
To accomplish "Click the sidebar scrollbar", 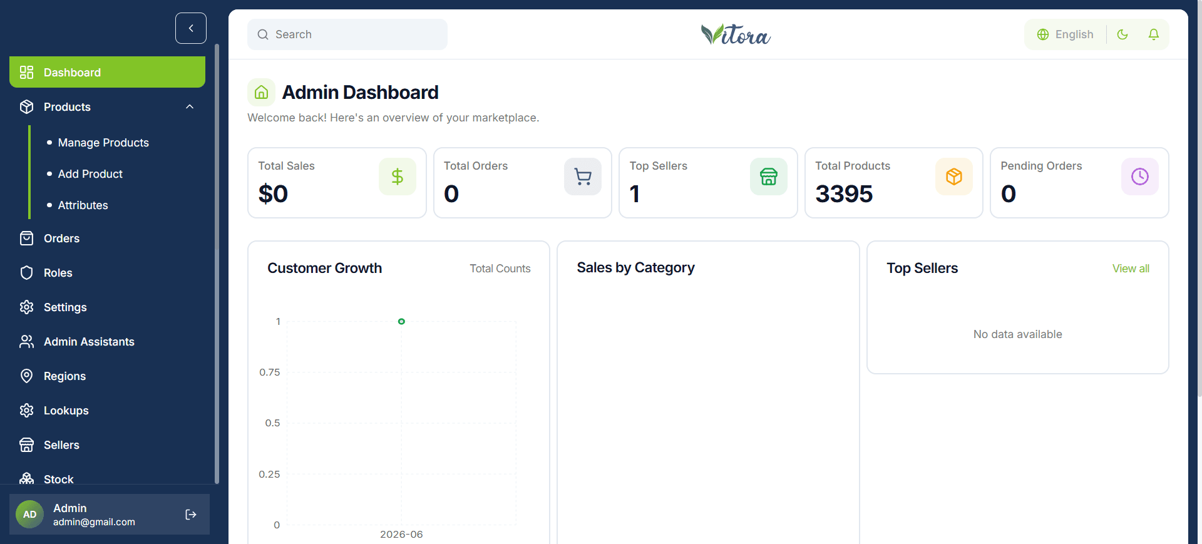I will tap(217, 263).
